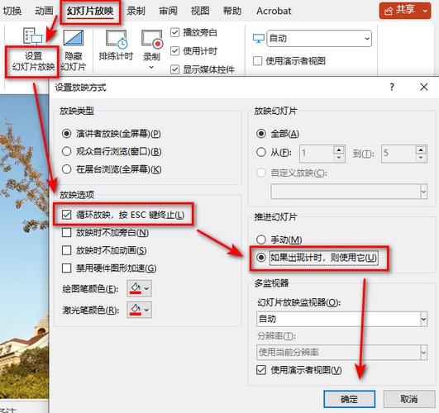
Task: Open the Acrobat ribbon tab
Action: pyautogui.click(x=274, y=11)
